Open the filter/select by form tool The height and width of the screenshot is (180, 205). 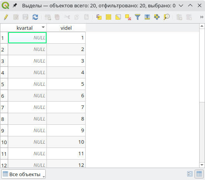point(138,17)
